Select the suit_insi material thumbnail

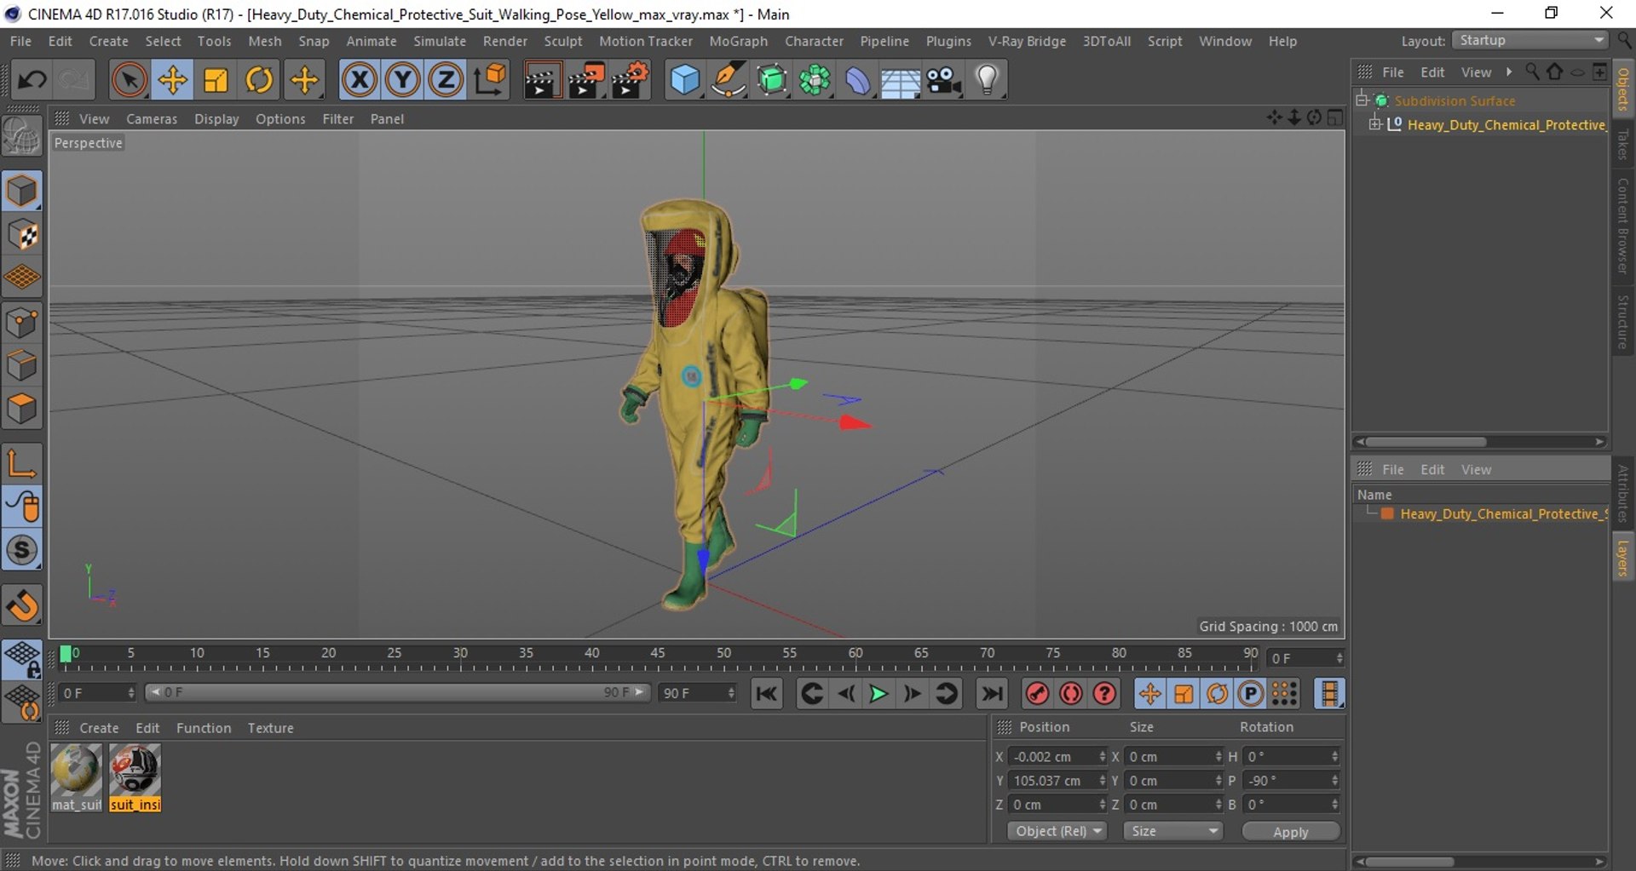pyautogui.click(x=135, y=778)
